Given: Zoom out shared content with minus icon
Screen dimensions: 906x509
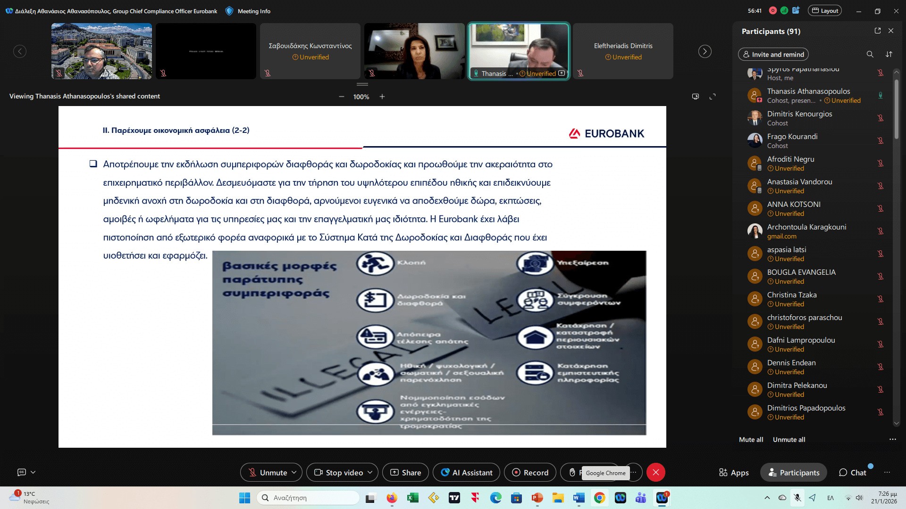Looking at the screenshot, I should [341, 97].
